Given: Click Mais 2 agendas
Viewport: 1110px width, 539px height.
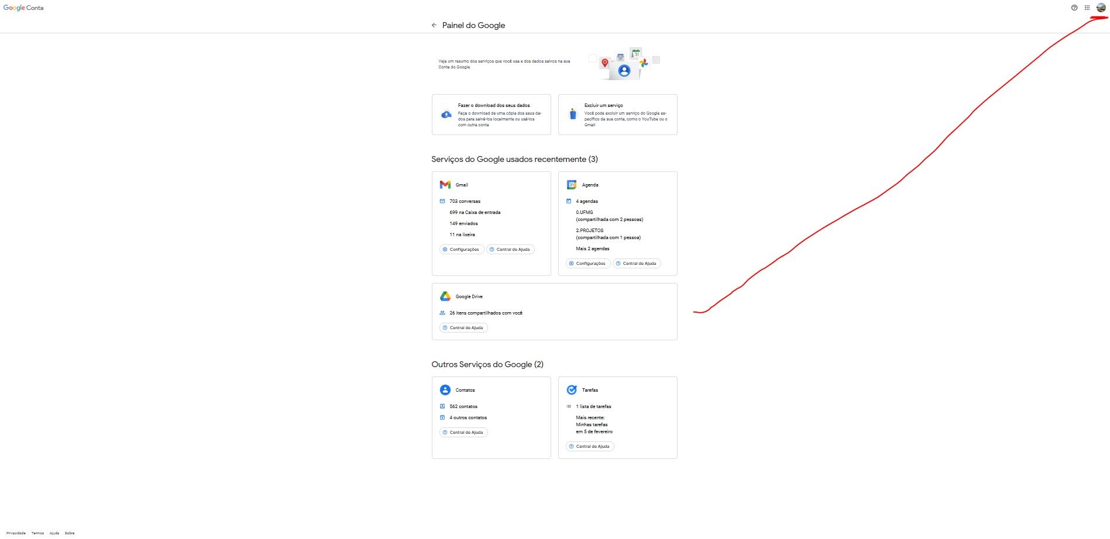Looking at the screenshot, I should pos(592,248).
